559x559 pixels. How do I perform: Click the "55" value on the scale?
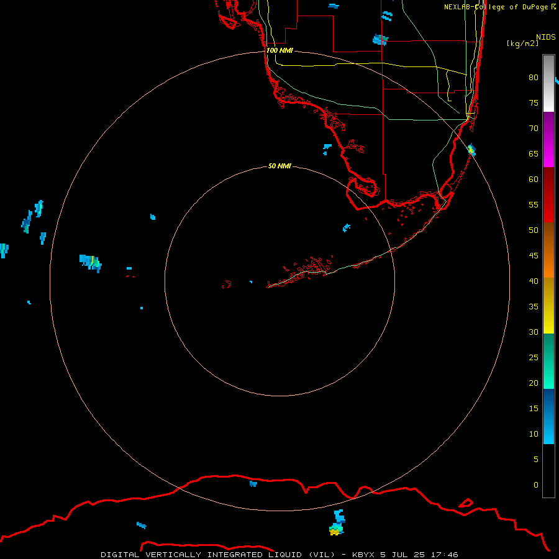[x=534, y=204]
